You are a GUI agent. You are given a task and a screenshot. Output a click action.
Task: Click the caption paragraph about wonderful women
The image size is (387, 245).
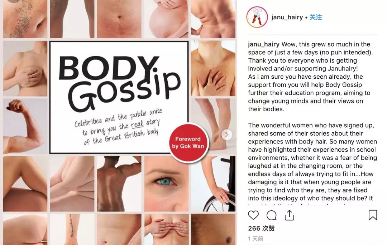(312, 162)
